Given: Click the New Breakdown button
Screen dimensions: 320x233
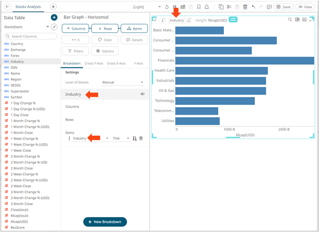Looking at the screenshot, I should pyautogui.click(x=105, y=222).
